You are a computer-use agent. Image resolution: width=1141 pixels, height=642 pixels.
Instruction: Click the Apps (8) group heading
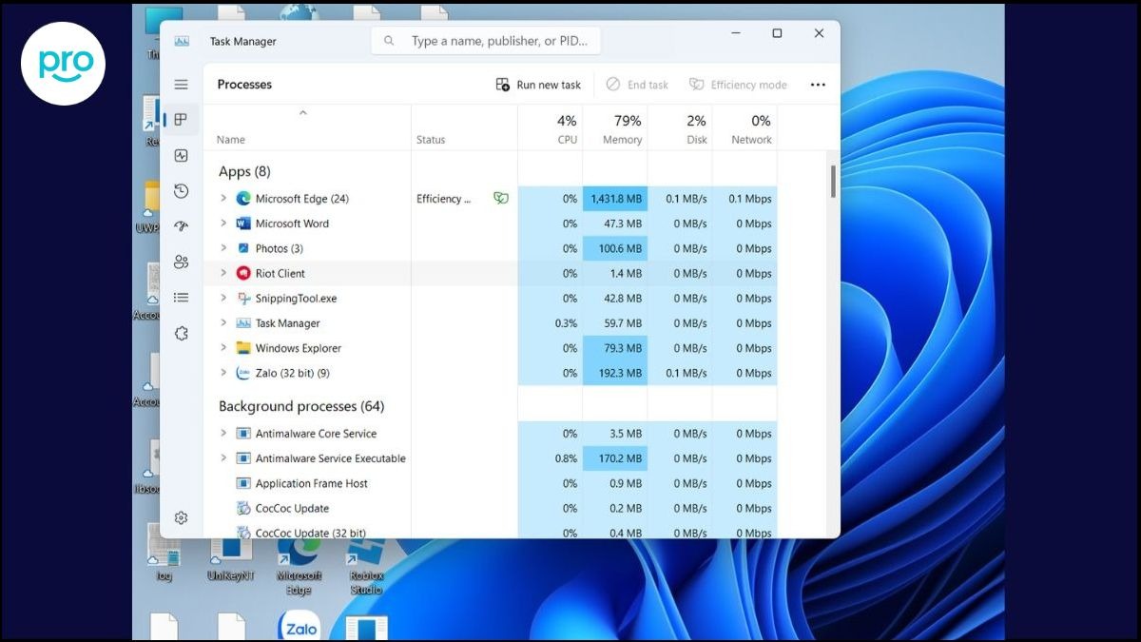(x=244, y=171)
